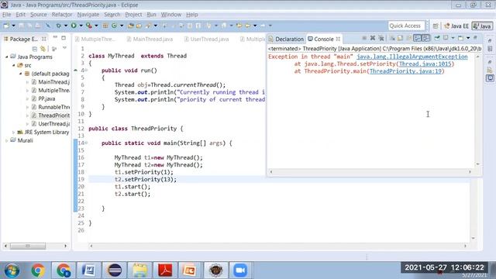Open the Navigate menu
The image size is (496, 279).
[x=88, y=15]
